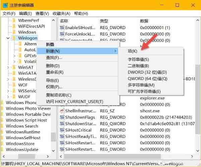The width and height of the screenshot is (201, 167).
Task: Click the Volatil... subkey folder icon
Action: coord(20,62)
